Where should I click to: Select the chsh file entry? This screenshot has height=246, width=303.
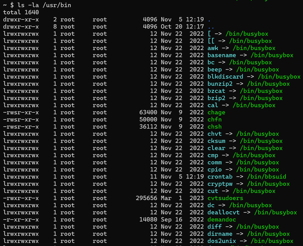pos(214,127)
